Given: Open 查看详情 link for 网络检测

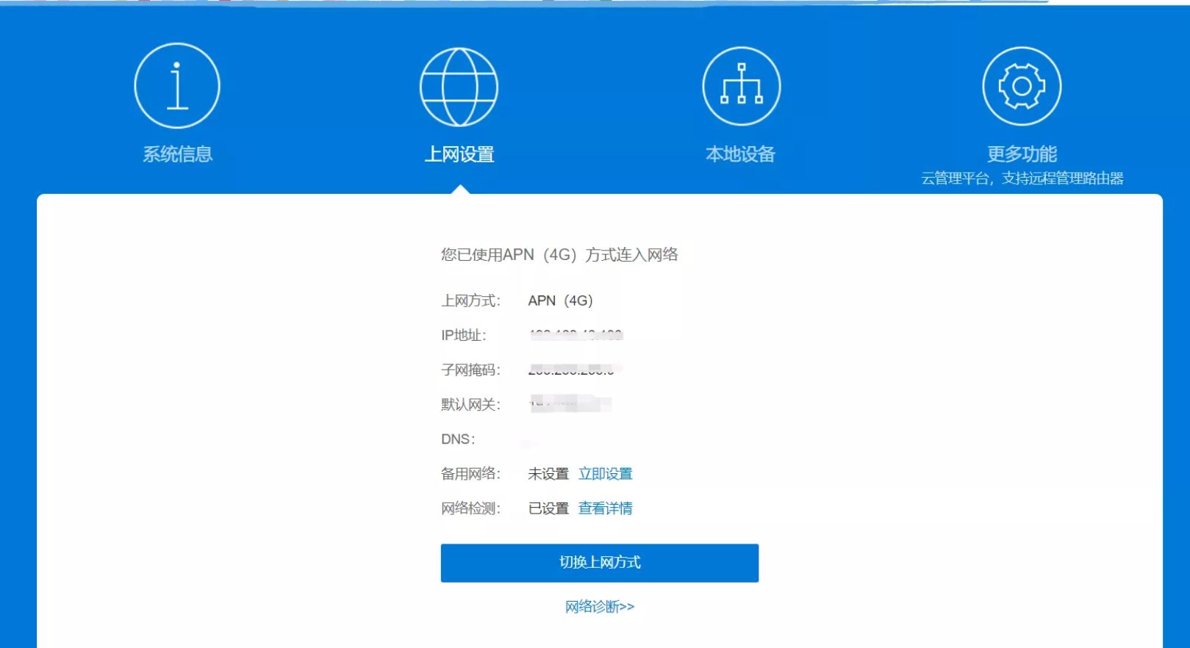Looking at the screenshot, I should [x=605, y=508].
